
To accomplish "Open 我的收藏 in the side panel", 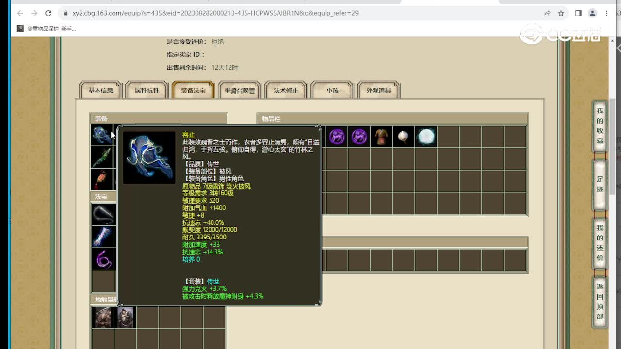I will pyautogui.click(x=600, y=126).
